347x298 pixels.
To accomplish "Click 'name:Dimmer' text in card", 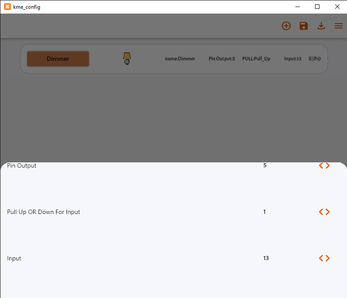I will (x=180, y=59).
